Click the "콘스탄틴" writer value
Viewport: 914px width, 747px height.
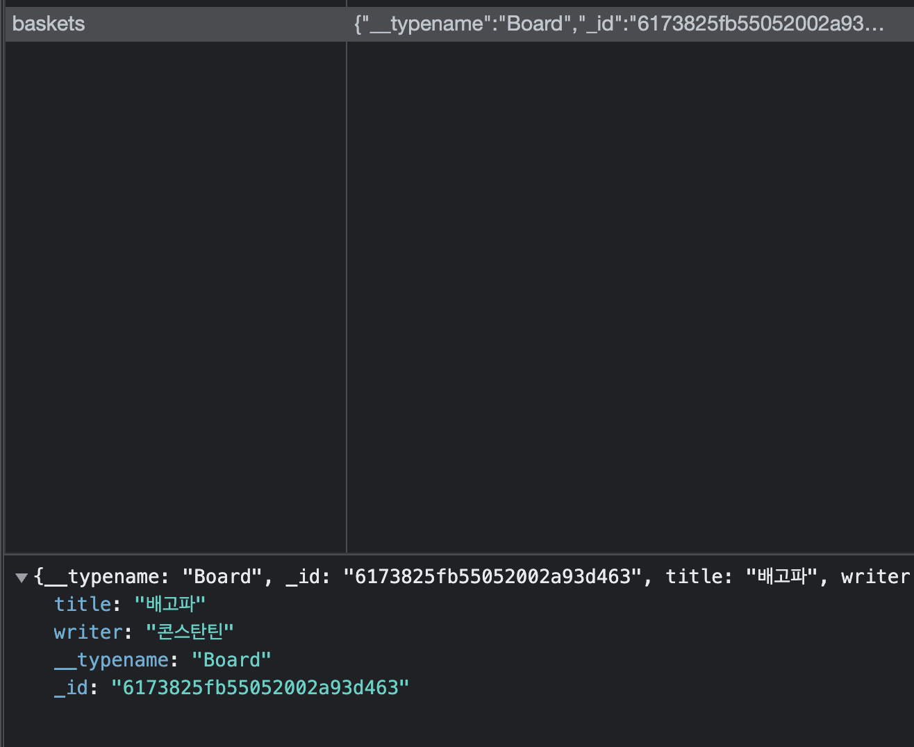(x=190, y=632)
